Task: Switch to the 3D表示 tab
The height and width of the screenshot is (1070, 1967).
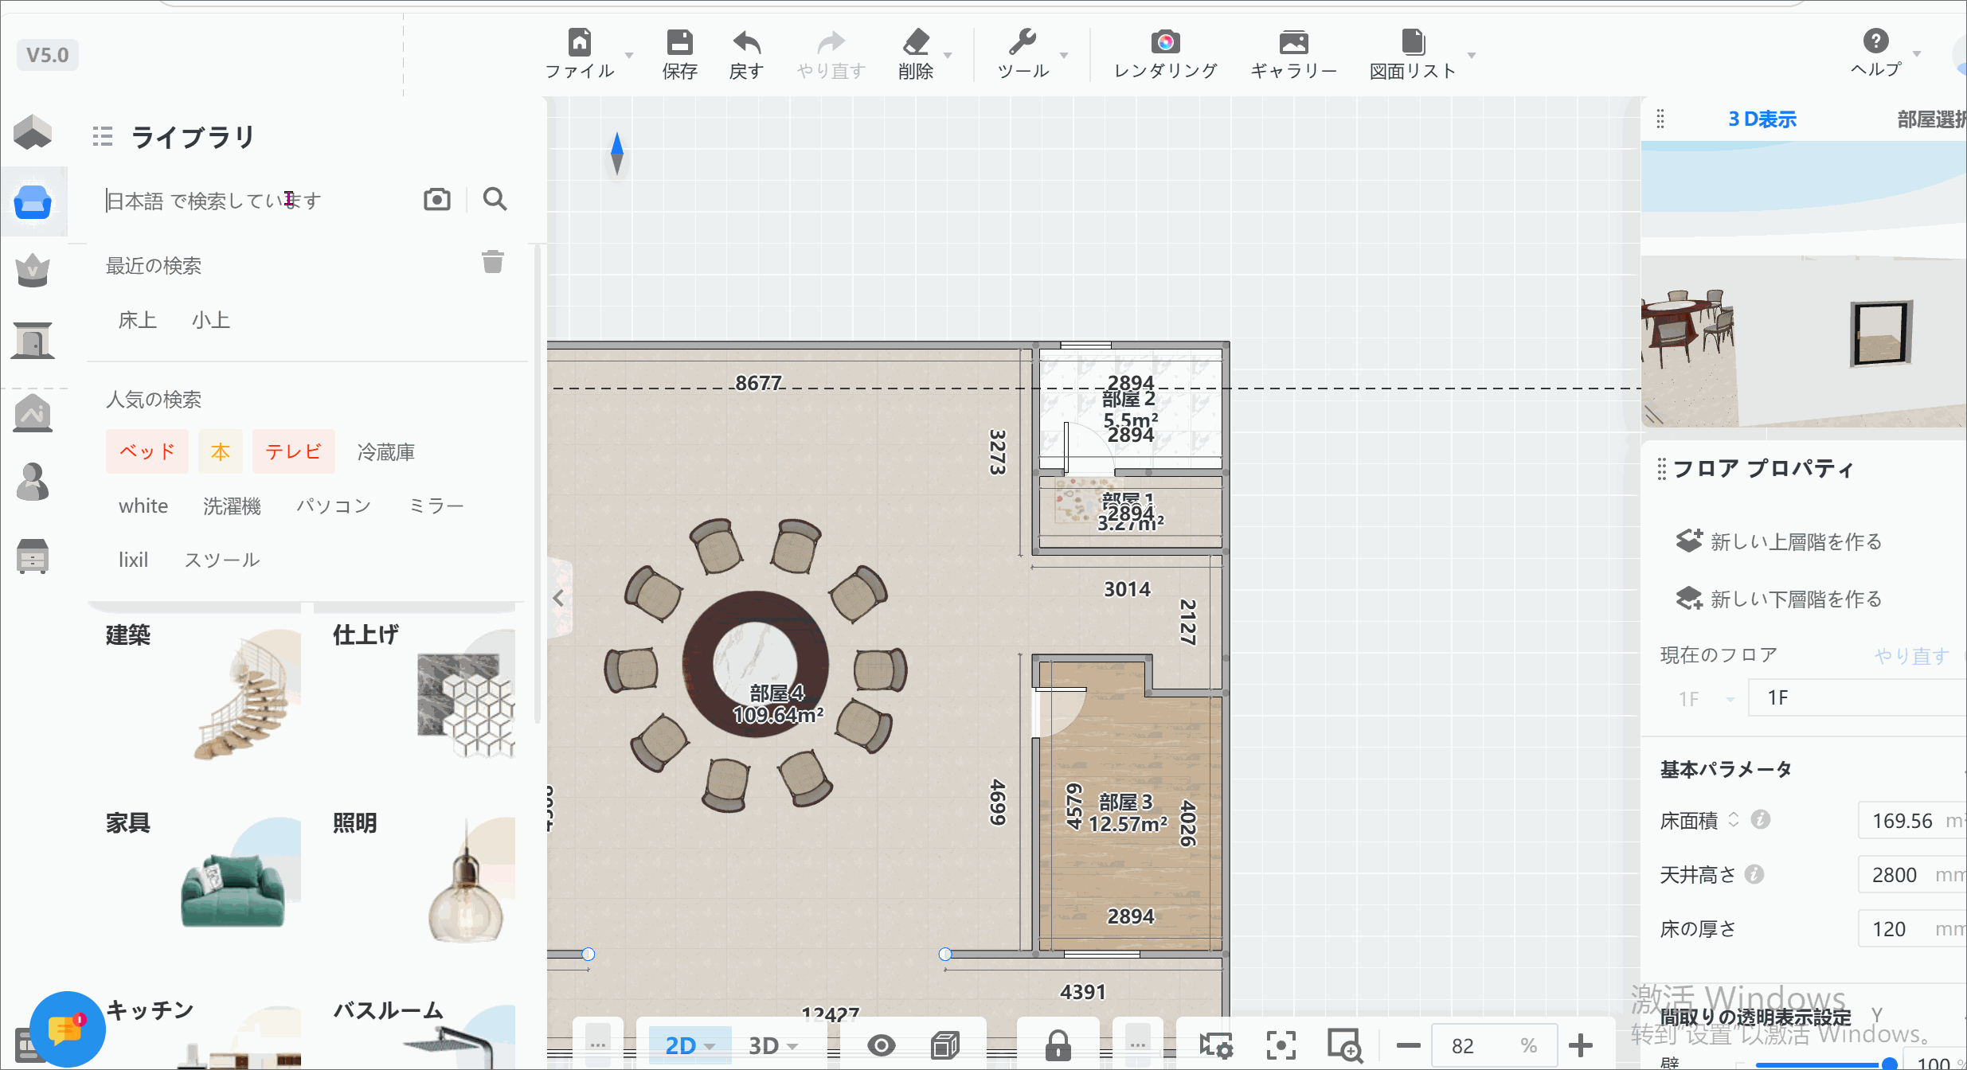Action: tap(1762, 119)
